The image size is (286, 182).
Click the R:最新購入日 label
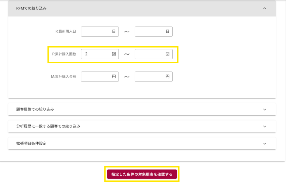coord(66,32)
